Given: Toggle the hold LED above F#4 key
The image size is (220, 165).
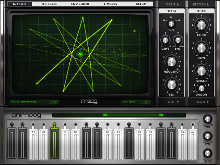Looking at the screenshot, I should [171, 124].
